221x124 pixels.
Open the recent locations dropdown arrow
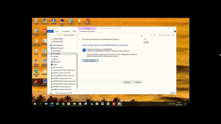click(55, 35)
